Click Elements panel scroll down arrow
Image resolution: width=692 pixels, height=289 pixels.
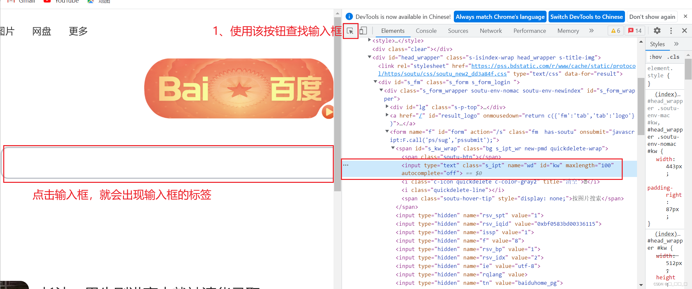[x=641, y=285]
